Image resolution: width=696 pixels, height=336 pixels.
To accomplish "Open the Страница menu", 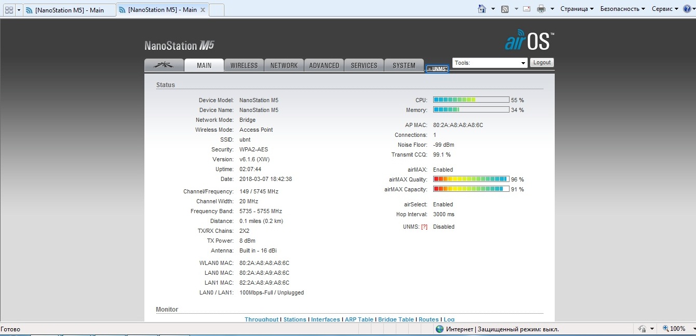I will point(577,9).
